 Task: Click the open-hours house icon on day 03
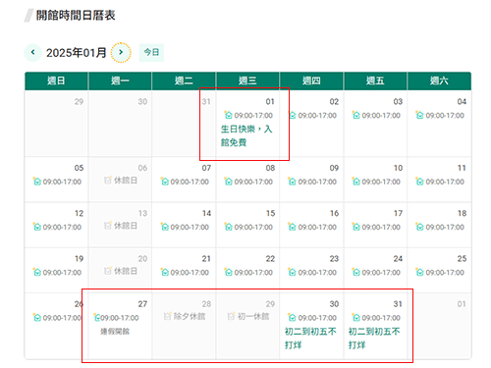click(355, 115)
